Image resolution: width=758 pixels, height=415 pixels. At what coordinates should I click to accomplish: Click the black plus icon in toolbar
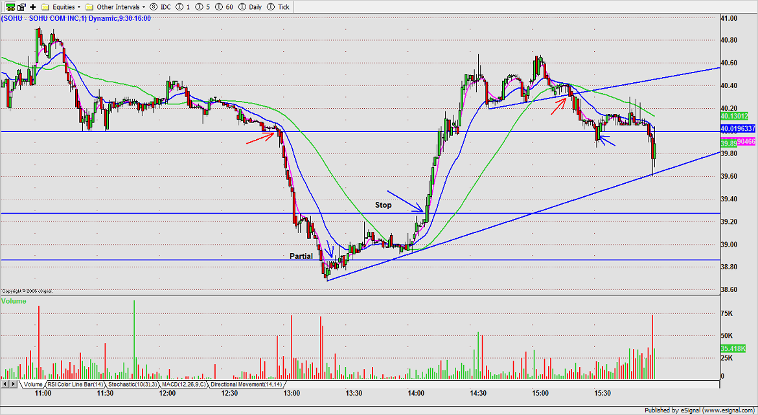coord(33,6)
